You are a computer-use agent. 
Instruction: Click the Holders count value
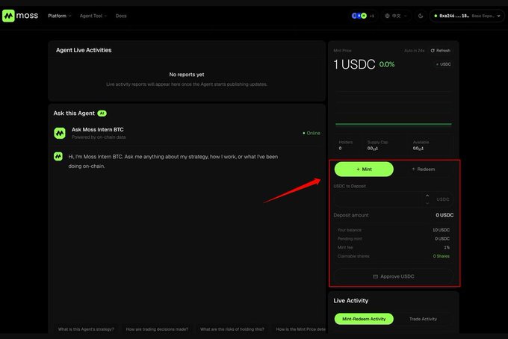click(x=340, y=149)
